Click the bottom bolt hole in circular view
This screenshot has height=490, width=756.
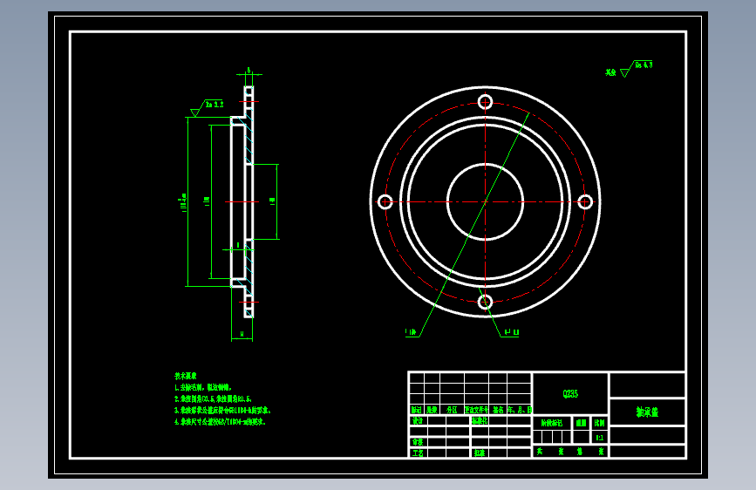pos(485,302)
